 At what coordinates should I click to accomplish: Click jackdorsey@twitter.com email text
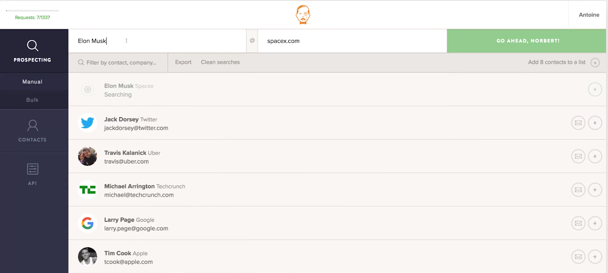136,128
